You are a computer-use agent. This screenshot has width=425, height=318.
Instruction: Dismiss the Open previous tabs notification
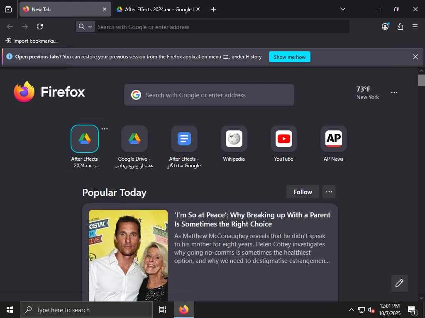(415, 57)
